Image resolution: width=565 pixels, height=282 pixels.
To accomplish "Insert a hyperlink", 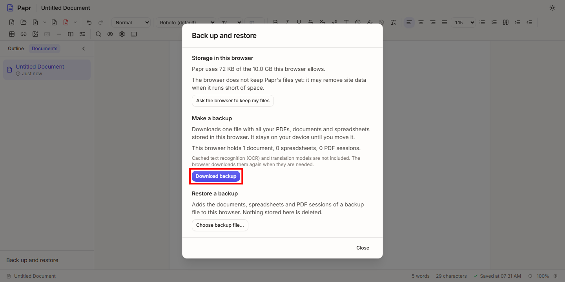I will click(x=24, y=34).
